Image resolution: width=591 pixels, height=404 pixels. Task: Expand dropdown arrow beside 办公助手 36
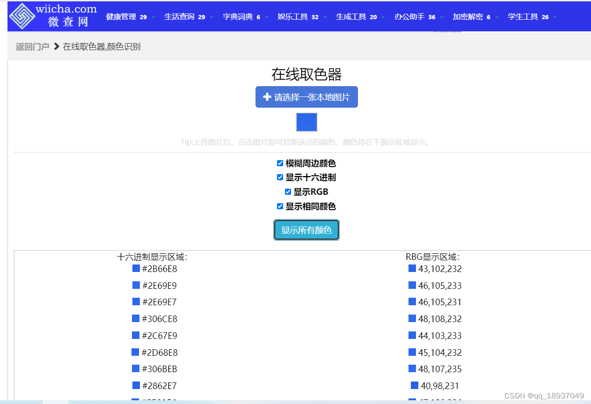point(442,17)
